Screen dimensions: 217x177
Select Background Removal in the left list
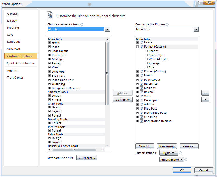tap(66, 88)
